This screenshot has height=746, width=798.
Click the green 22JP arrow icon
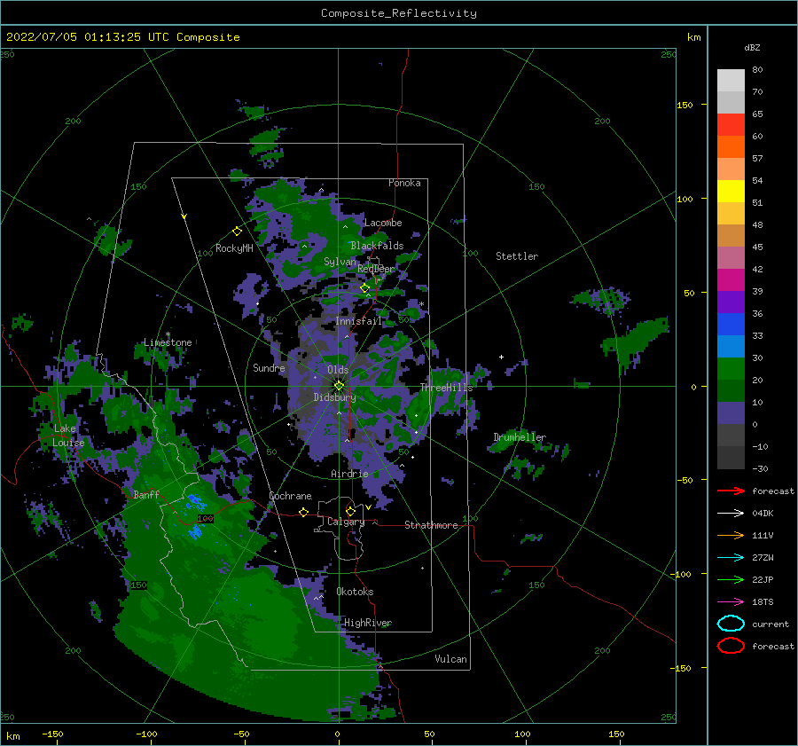pos(731,579)
